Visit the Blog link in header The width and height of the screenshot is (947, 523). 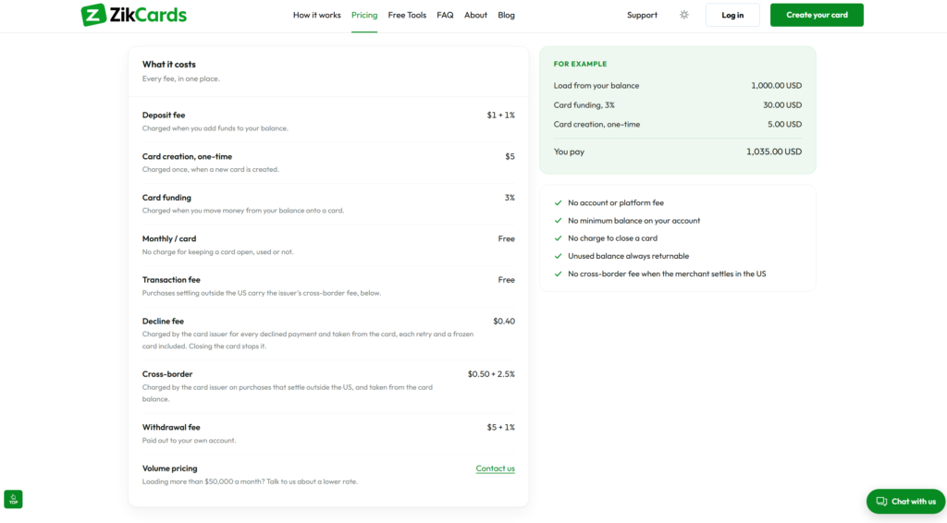506,15
